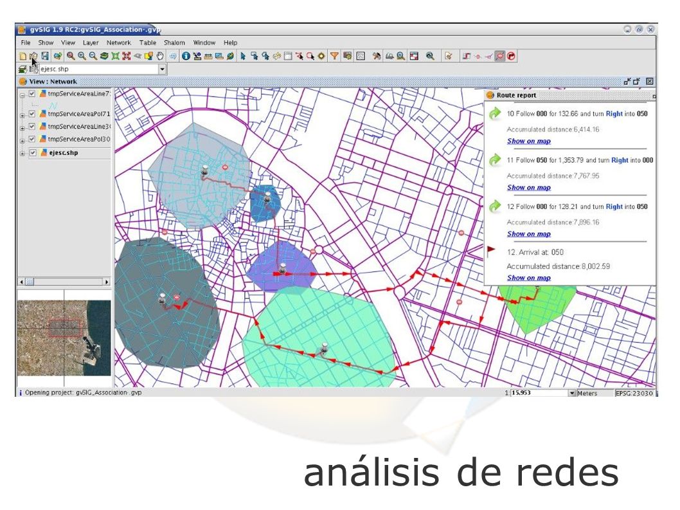This screenshot has height=510, width=680.
Task: Click the layers icon left of ejesc.shp combo
Action: [22, 69]
